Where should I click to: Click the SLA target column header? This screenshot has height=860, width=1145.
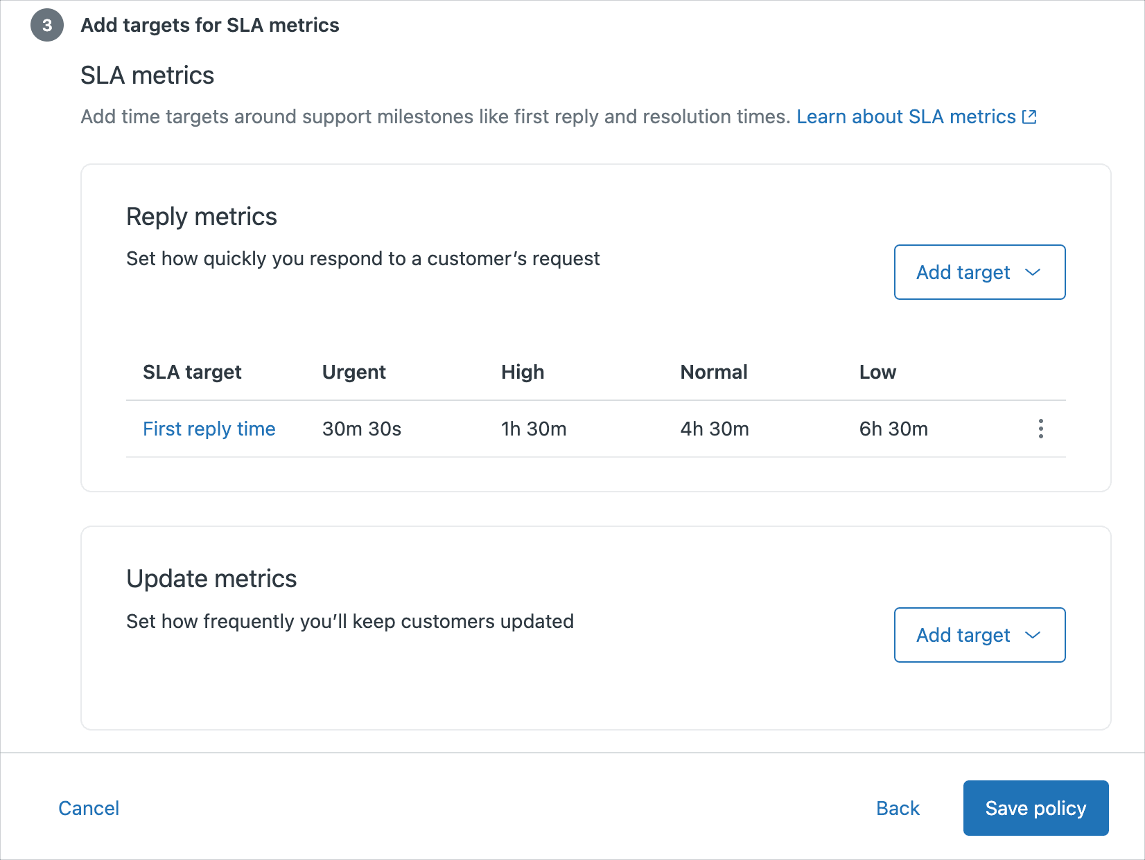192,372
